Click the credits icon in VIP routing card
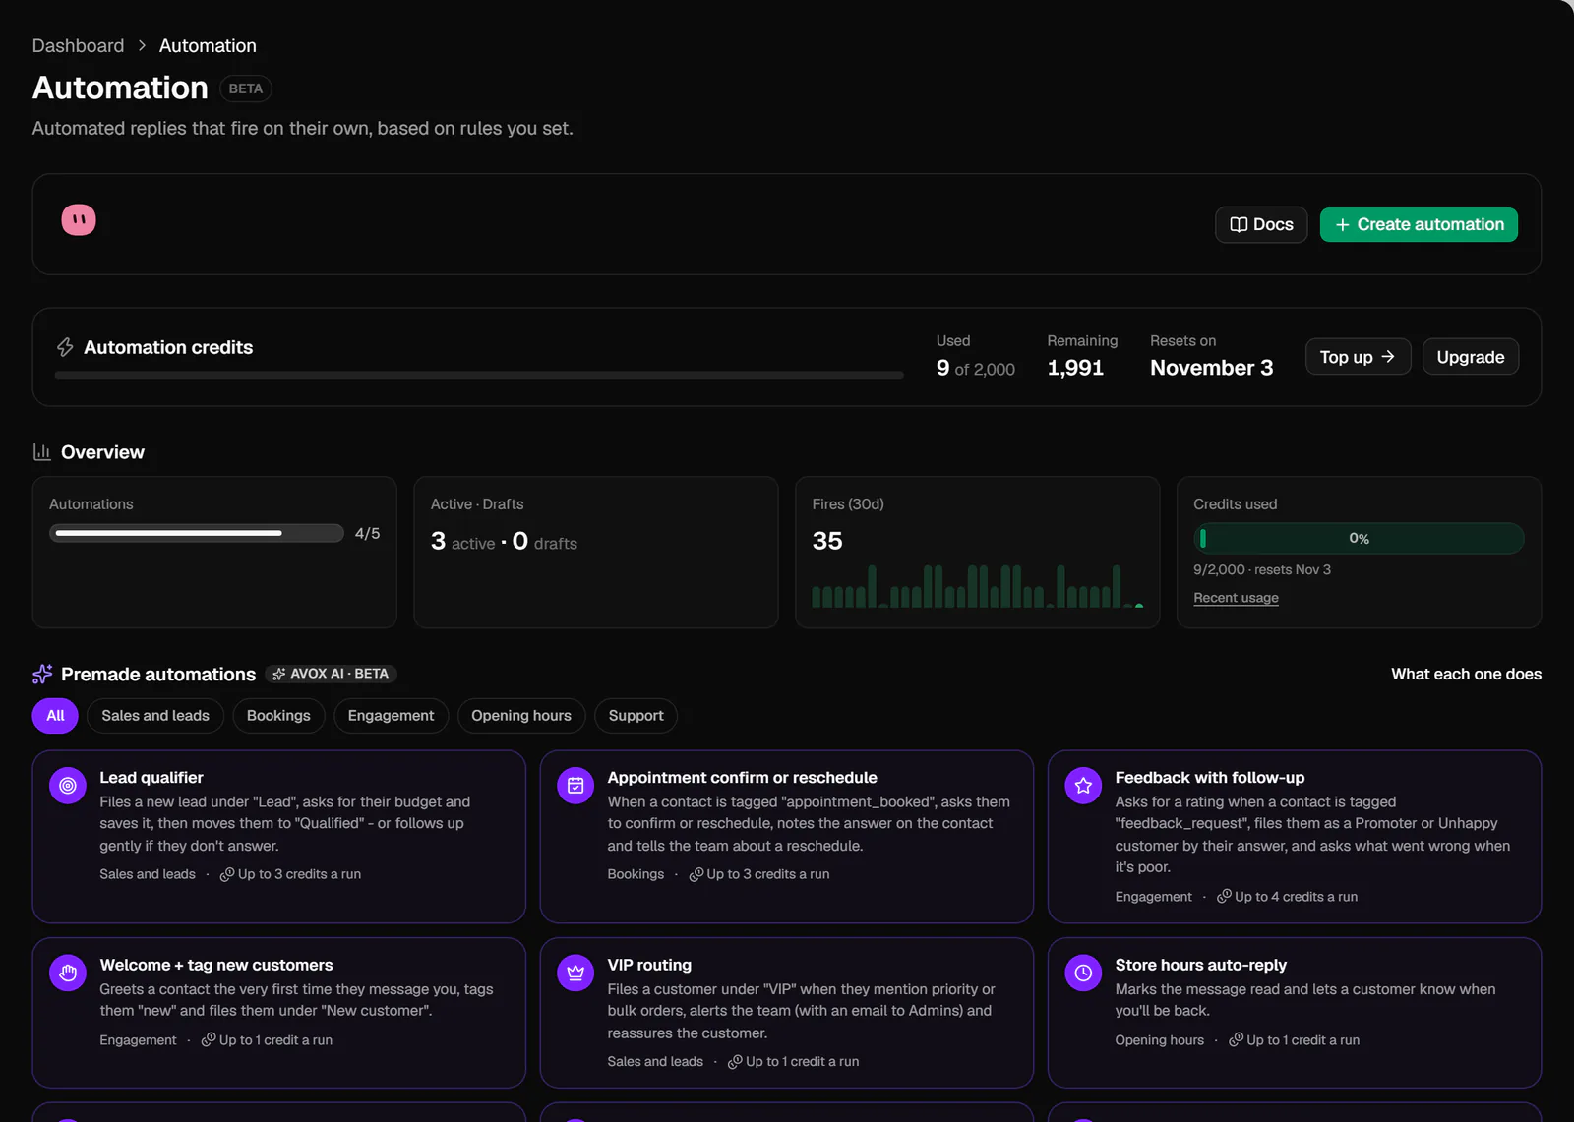 [735, 1062]
